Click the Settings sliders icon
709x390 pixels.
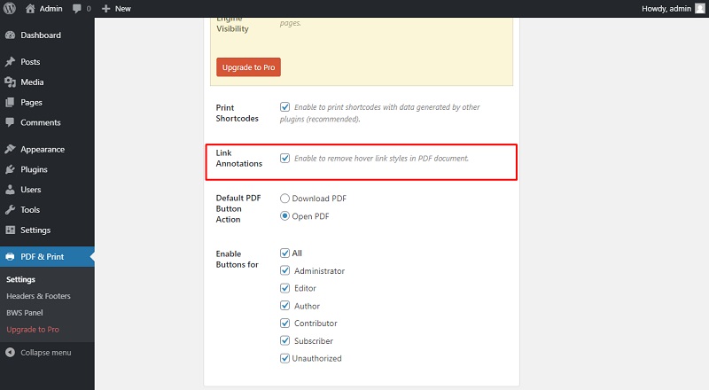click(x=10, y=230)
